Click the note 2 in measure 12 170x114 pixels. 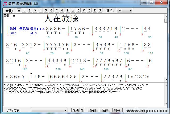point(27,61)
